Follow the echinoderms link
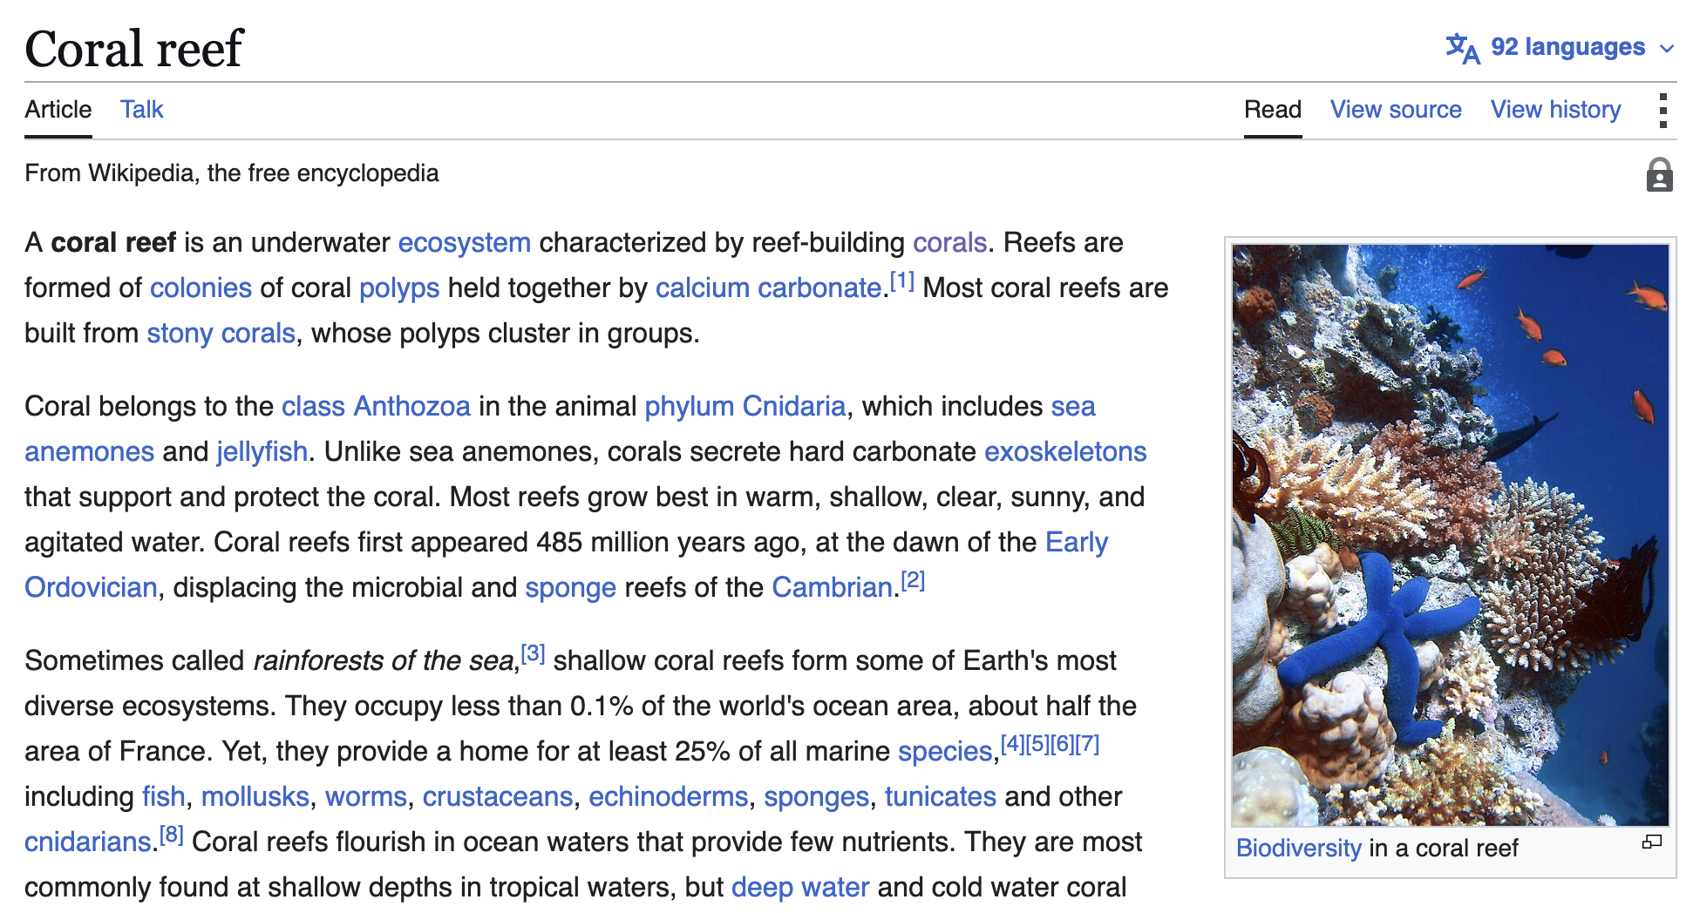The height and width of the screenshot is (913, 1693). [x=669, y=796]
